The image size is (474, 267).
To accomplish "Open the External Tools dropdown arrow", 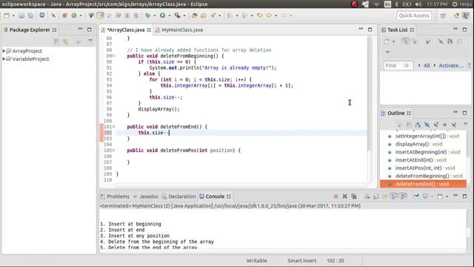I will tap(184, 16).
